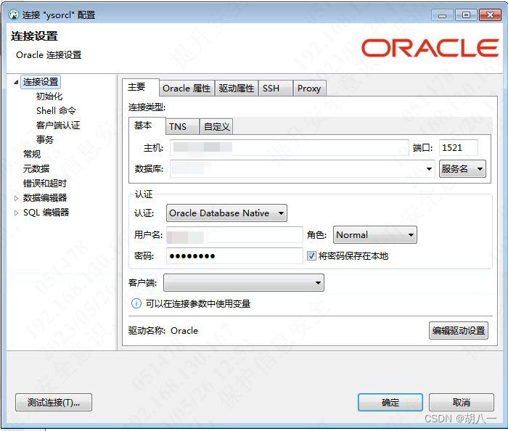This screenshot has width=508, height=431.
Task: Click the info icon beside variables hint
Action: [x=136, y=304]
